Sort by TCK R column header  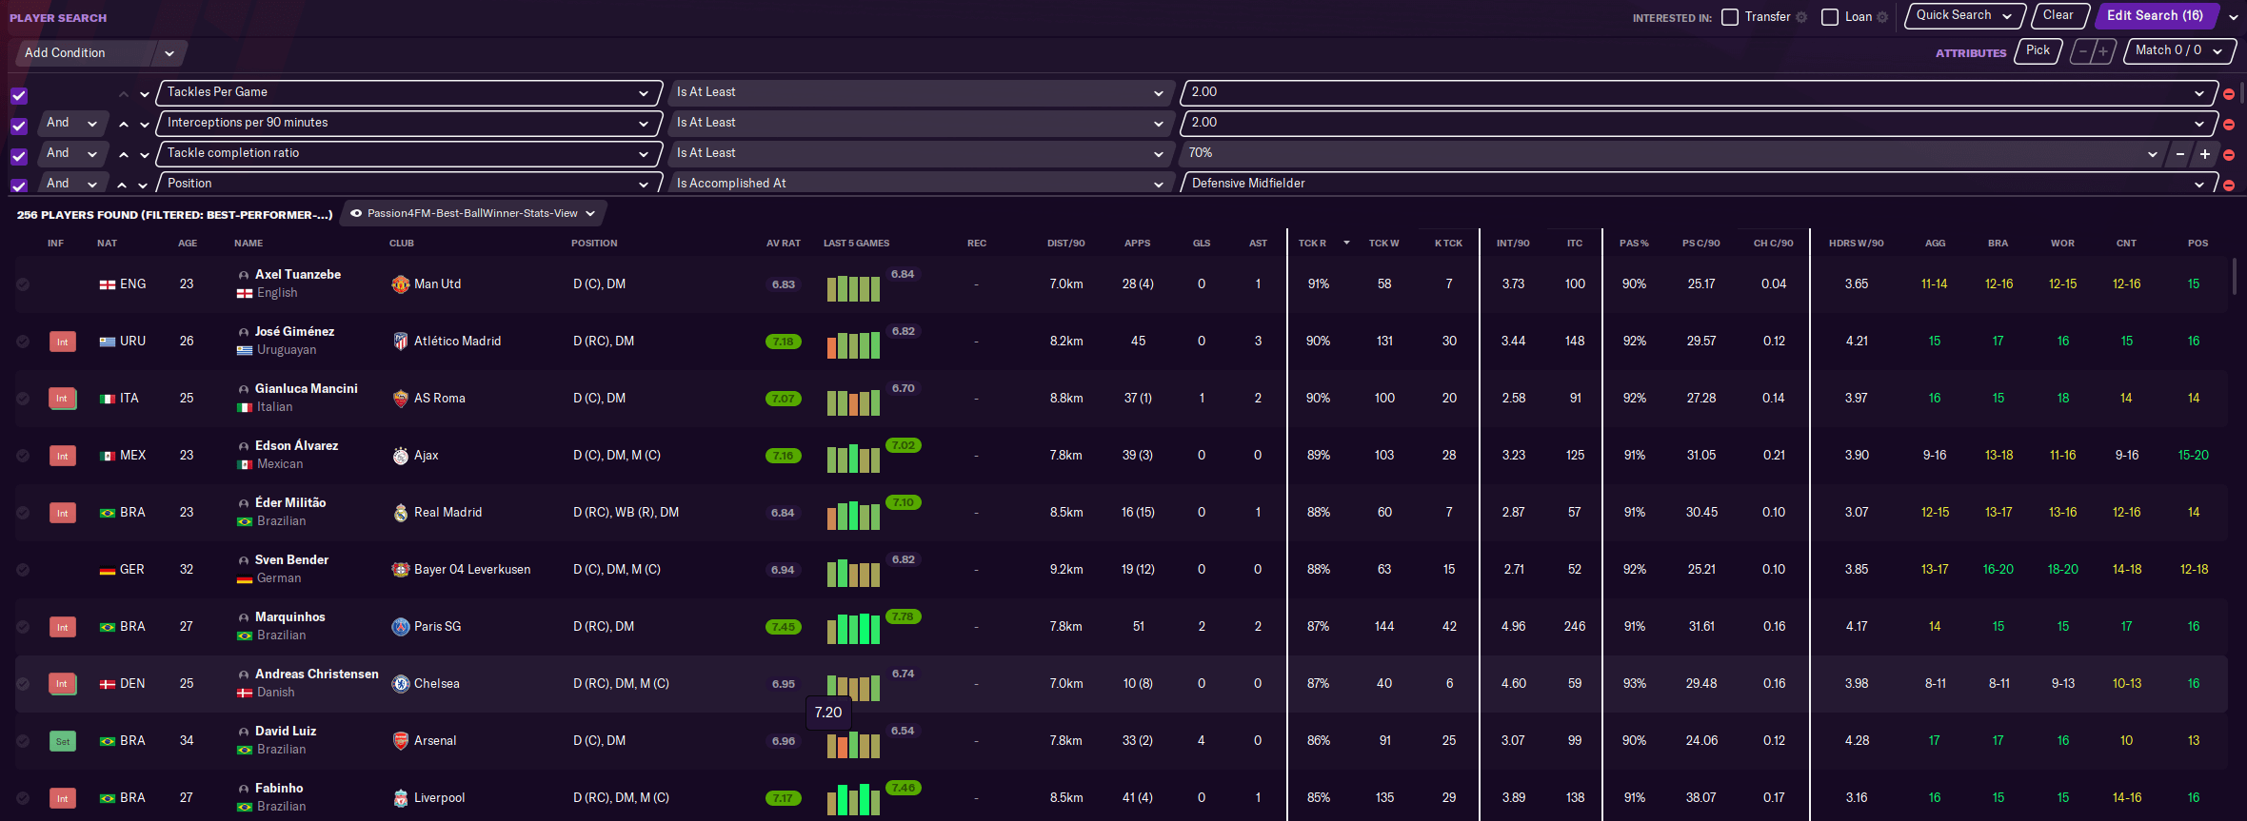(1312, 244)
